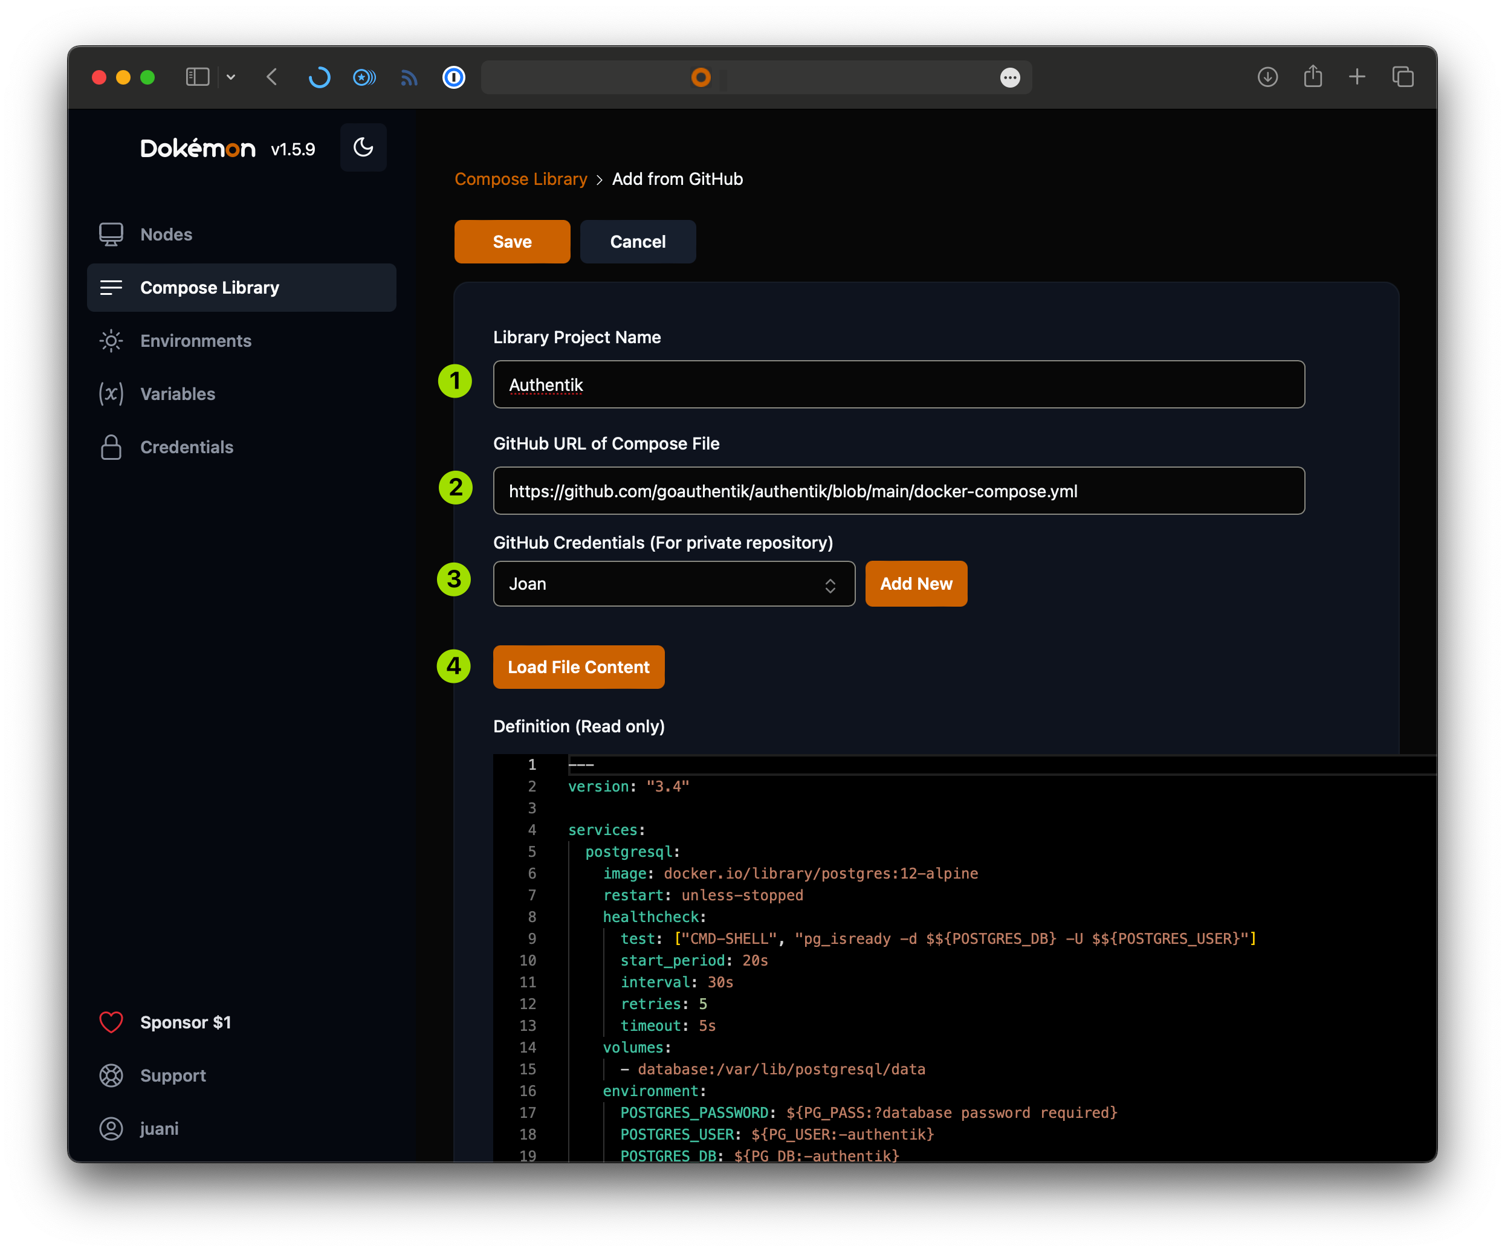Click Add New credentials button
Viewport: 1505px width, 1252px height.
(x=916, y=583)
